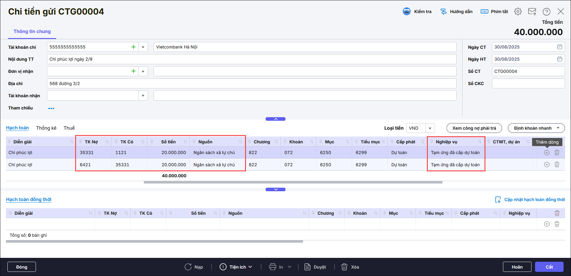This screenshot has height=276, width=571.
Task: Open the settings gear icon
Action: click(x=518, y=12)
